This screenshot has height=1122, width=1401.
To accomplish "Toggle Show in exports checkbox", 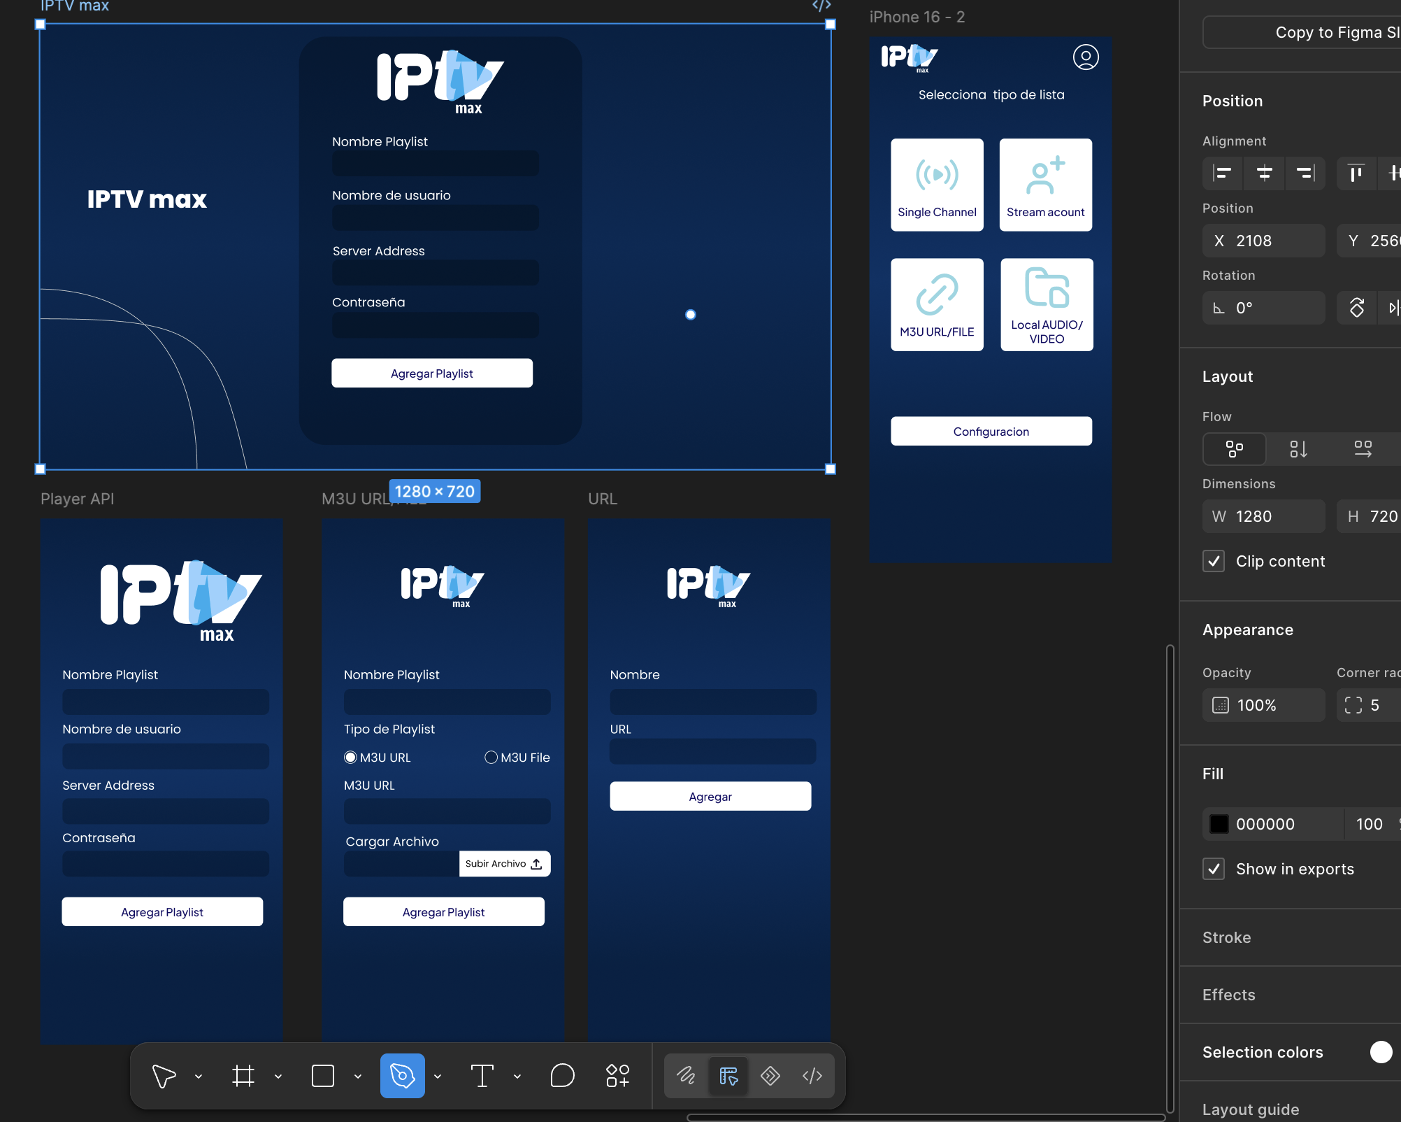I will 1214,869.
